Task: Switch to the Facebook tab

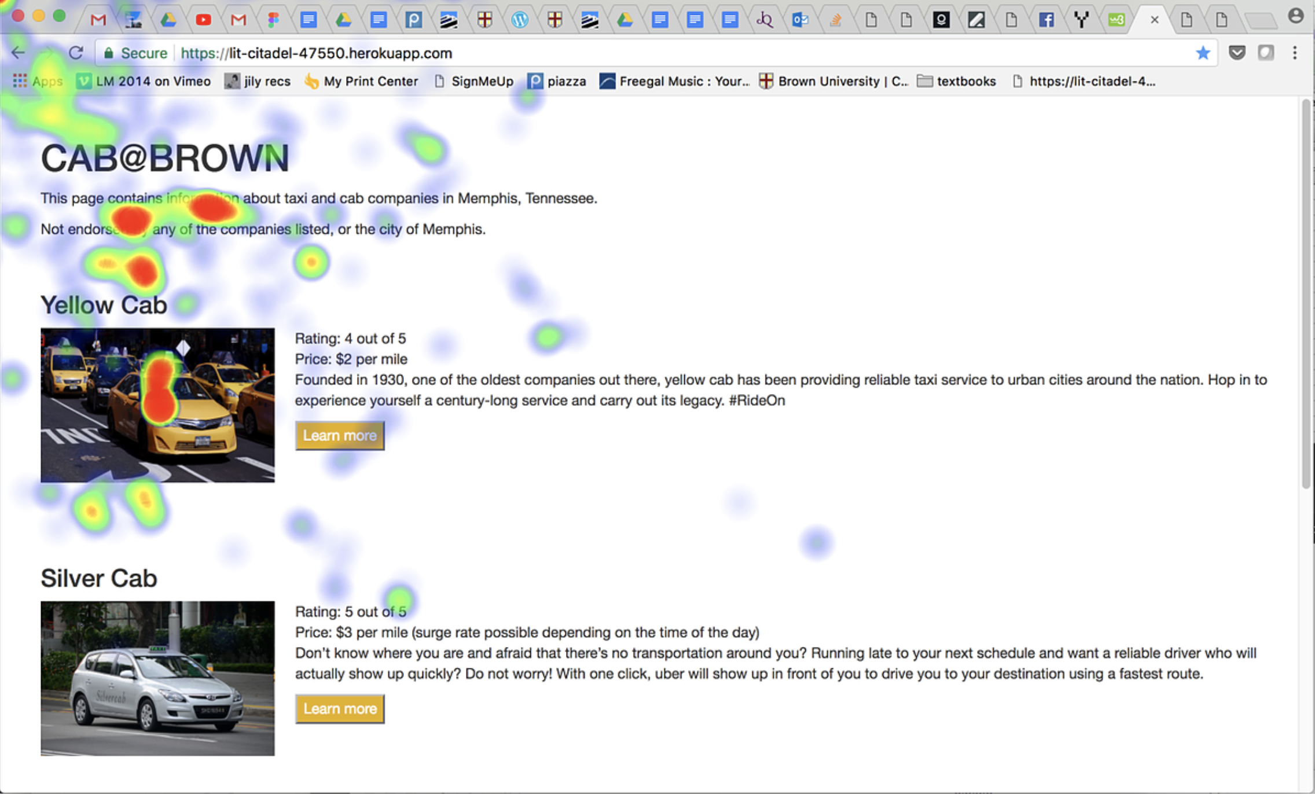Action: [x=1046, y=20]
